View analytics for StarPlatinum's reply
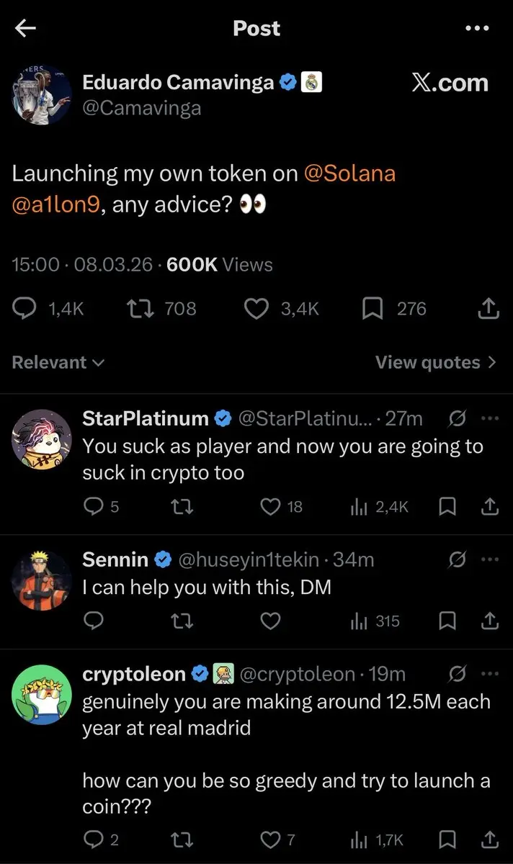Image resolution: width=513 pixels, height=864 pixels. (358, 507)
